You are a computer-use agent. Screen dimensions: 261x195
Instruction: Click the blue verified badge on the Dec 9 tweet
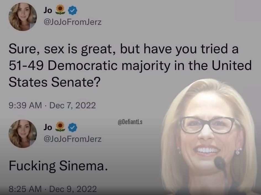[73, 127]
